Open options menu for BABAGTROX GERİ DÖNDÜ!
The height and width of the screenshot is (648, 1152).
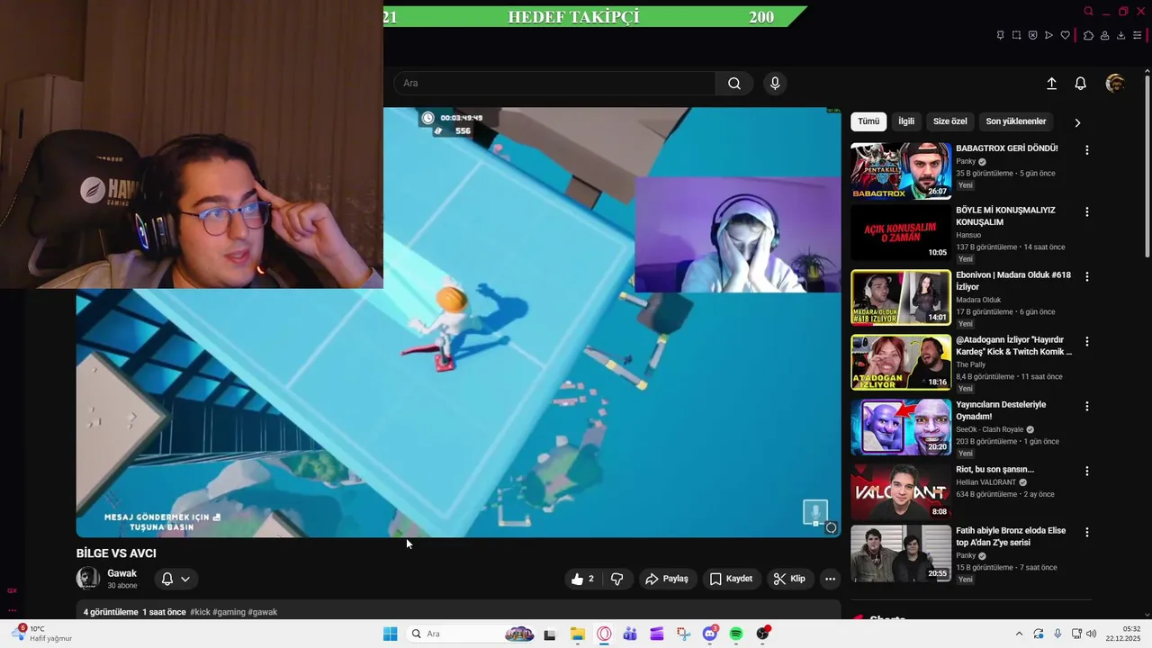[1087, 150]
